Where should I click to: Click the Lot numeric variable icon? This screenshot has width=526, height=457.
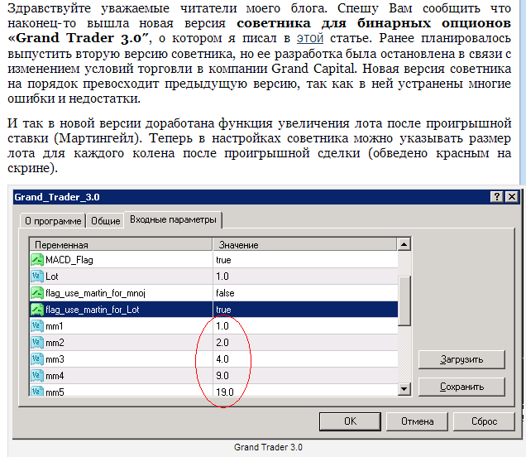pyautogui.click(x=37, y=277)
